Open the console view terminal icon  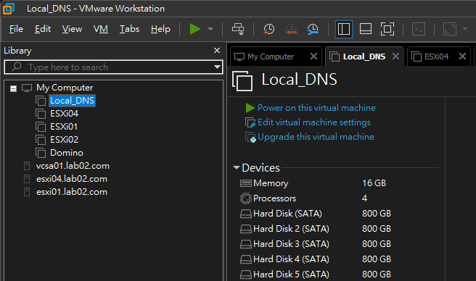click(419, 29)
